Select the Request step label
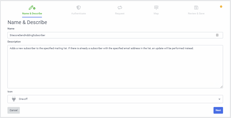The width and height of the screenshot is (231, 118). coord(120,13)
